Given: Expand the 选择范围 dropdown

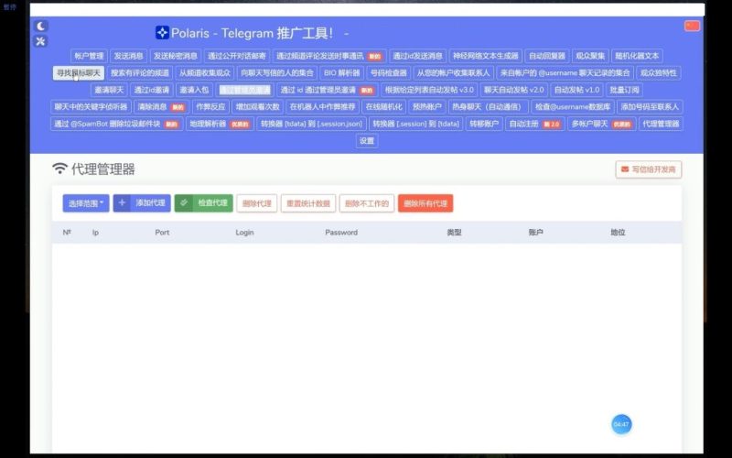Looking at the screenshot, I should (86, 203).
